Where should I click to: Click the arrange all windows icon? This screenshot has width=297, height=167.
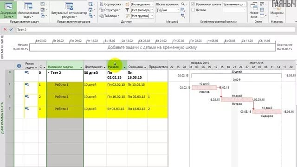coord(262,10)
